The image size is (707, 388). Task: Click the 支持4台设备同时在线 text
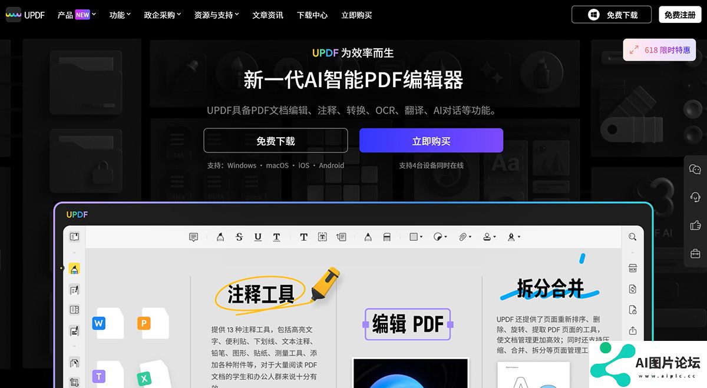click(431, 165)
